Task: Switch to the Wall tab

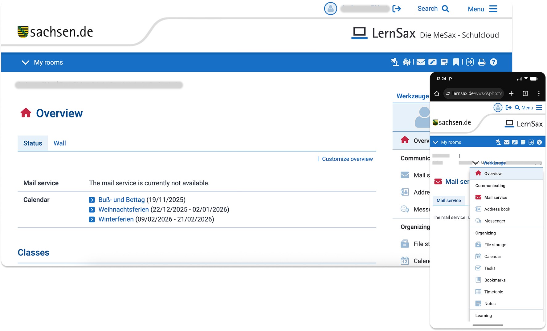Action: click(60, 143)
